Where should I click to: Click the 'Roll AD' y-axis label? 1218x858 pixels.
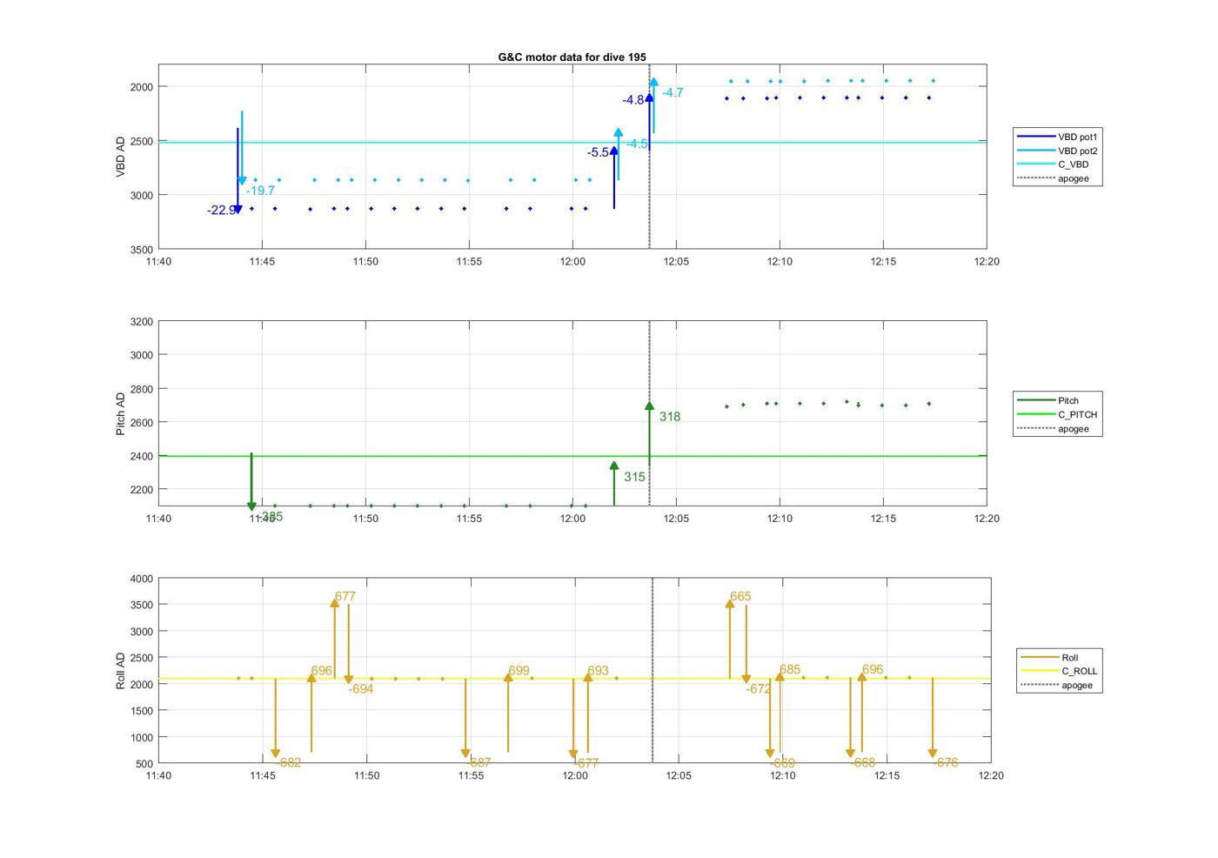120,671
